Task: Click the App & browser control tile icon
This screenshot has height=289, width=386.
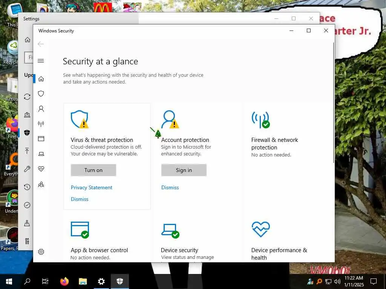Action: (80, 230)
